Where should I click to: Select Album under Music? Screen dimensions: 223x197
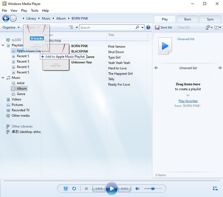19,88
